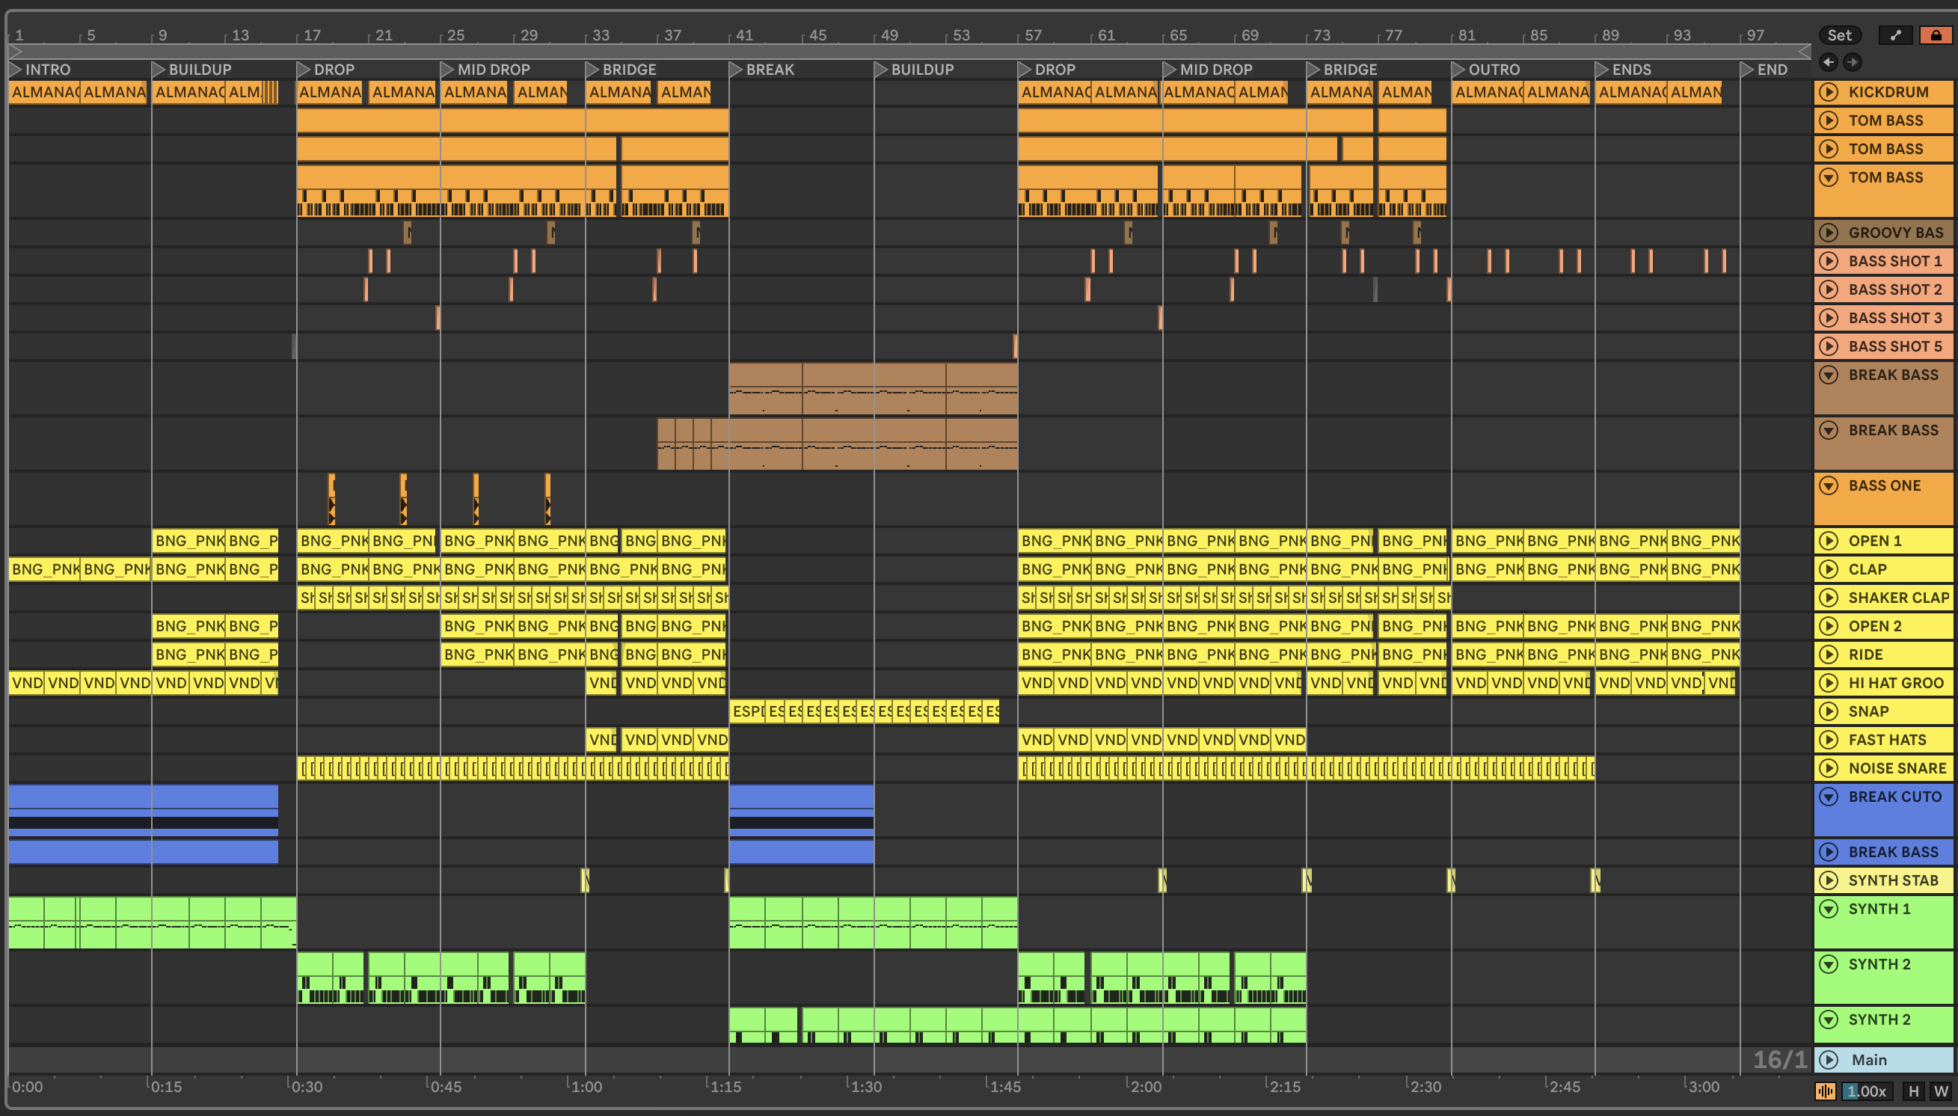1958x1116 pixels.
Task: Toggle the H optimize height button
Action: [1915, 1091]
